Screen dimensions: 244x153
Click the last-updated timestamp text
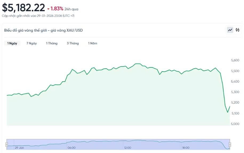pyautogui.click(x=38, y=16)
